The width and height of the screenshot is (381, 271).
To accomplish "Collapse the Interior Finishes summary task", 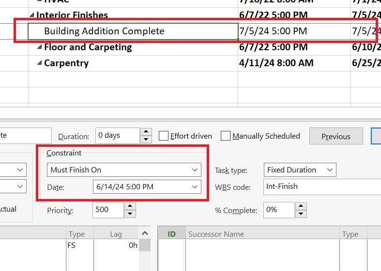I will 32,15.
